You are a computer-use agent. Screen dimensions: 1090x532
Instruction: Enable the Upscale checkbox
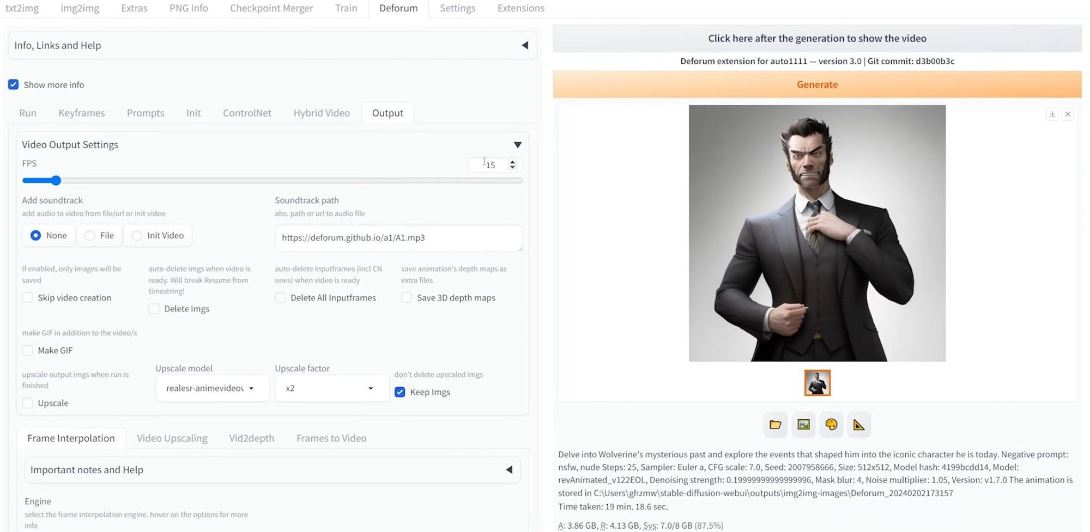(27, 403)
